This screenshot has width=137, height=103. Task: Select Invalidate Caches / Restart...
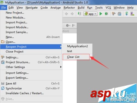[31, 93]
